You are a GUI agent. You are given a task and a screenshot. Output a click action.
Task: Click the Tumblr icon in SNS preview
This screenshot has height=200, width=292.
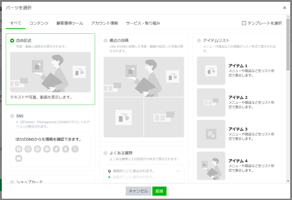tap(66, 149)
